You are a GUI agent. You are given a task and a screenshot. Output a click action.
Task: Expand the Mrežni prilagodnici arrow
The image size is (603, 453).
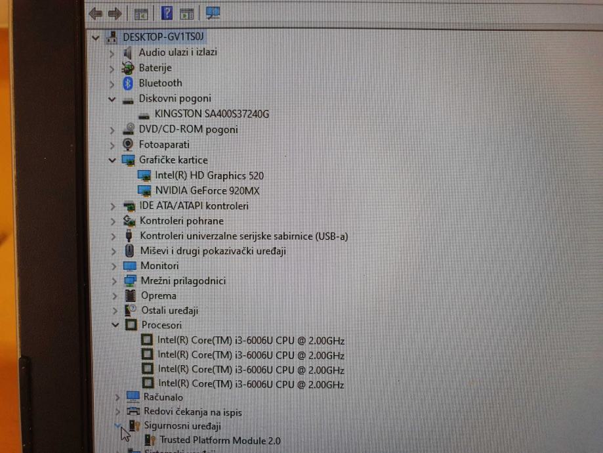coord(114,282)
